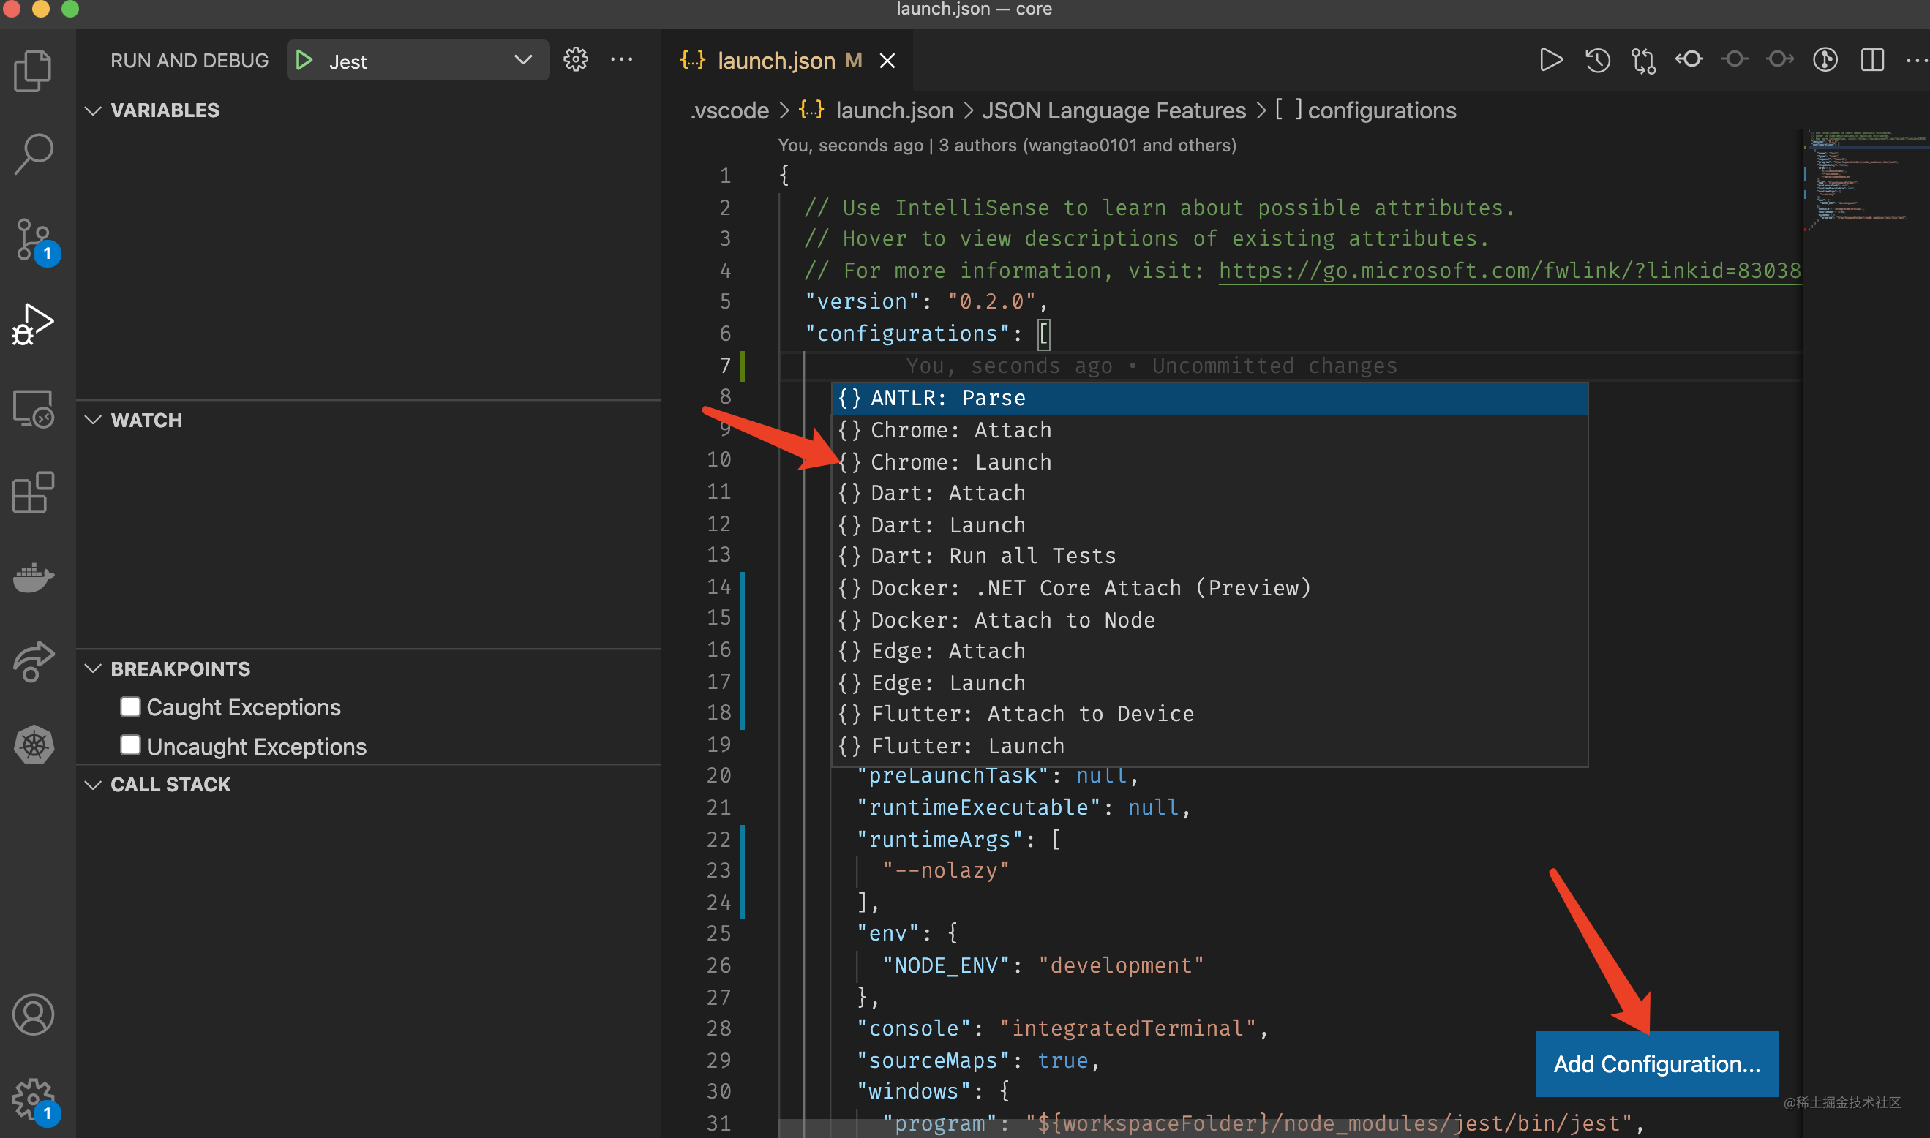Choose Flutter: Launch suggestion
1930x1138 pixels.
point(1209,746)
